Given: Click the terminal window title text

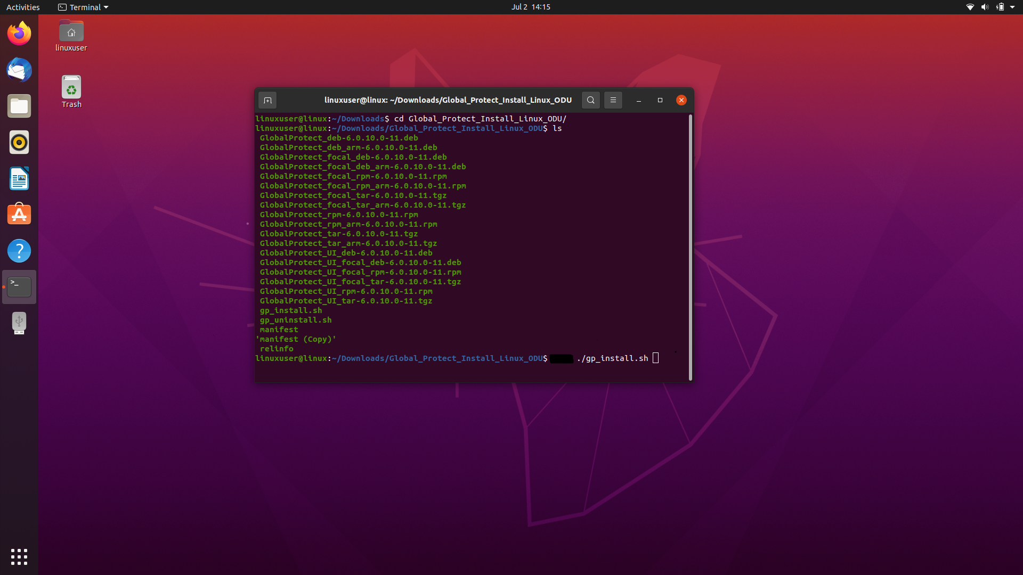Looking at the screenshot, I should [x=448, y=100].
